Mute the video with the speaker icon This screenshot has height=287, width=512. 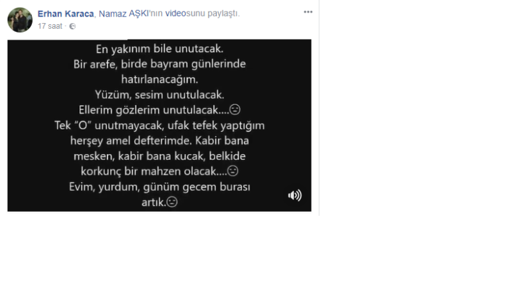coord(295,196)
